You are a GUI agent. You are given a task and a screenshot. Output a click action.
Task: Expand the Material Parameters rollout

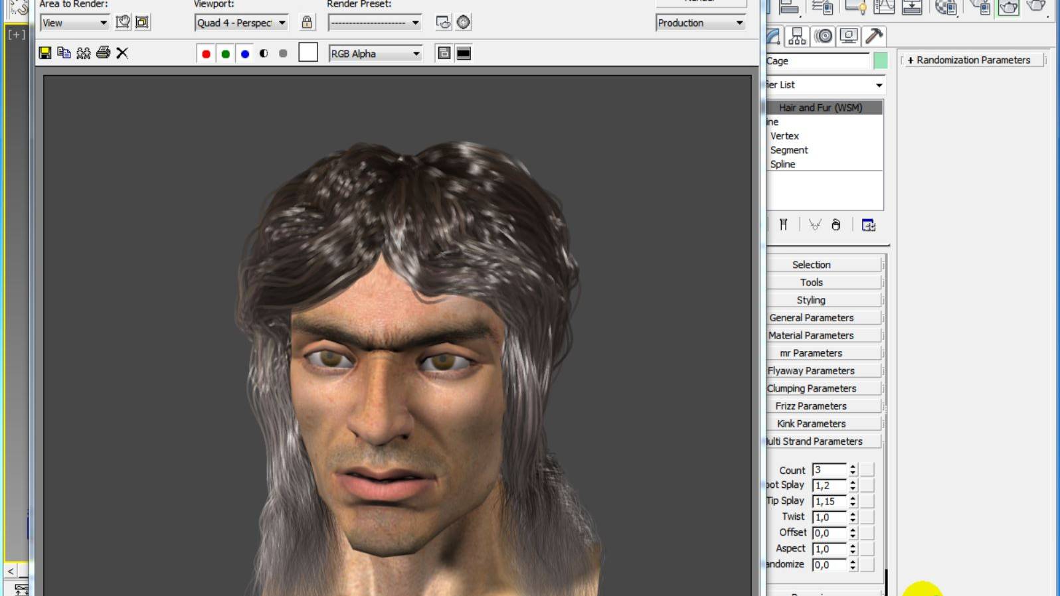tap(824, 336)
